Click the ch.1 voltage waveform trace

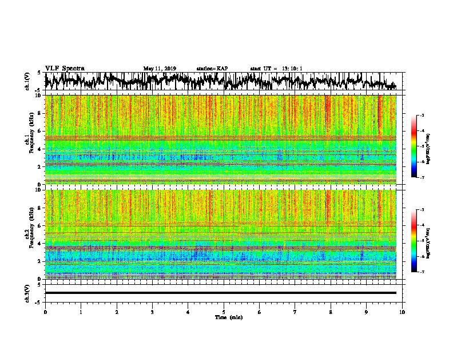220,81
